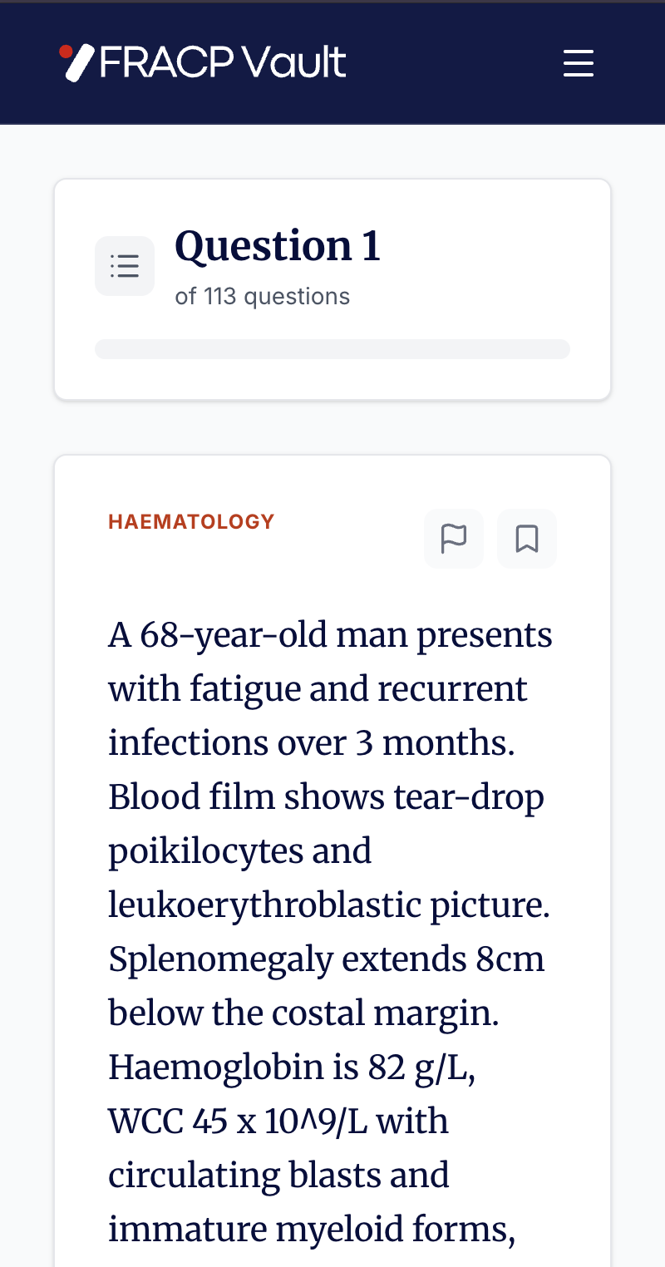Click "infections over 3 months" text
This screenshot has width=665, height=1267.
311,743
